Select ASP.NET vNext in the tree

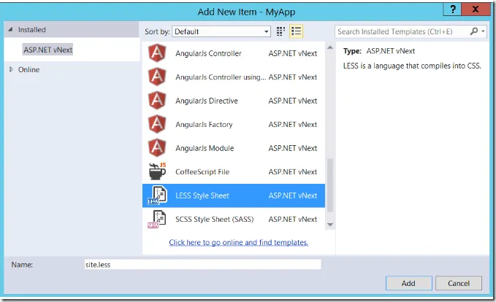pos(47,50)
